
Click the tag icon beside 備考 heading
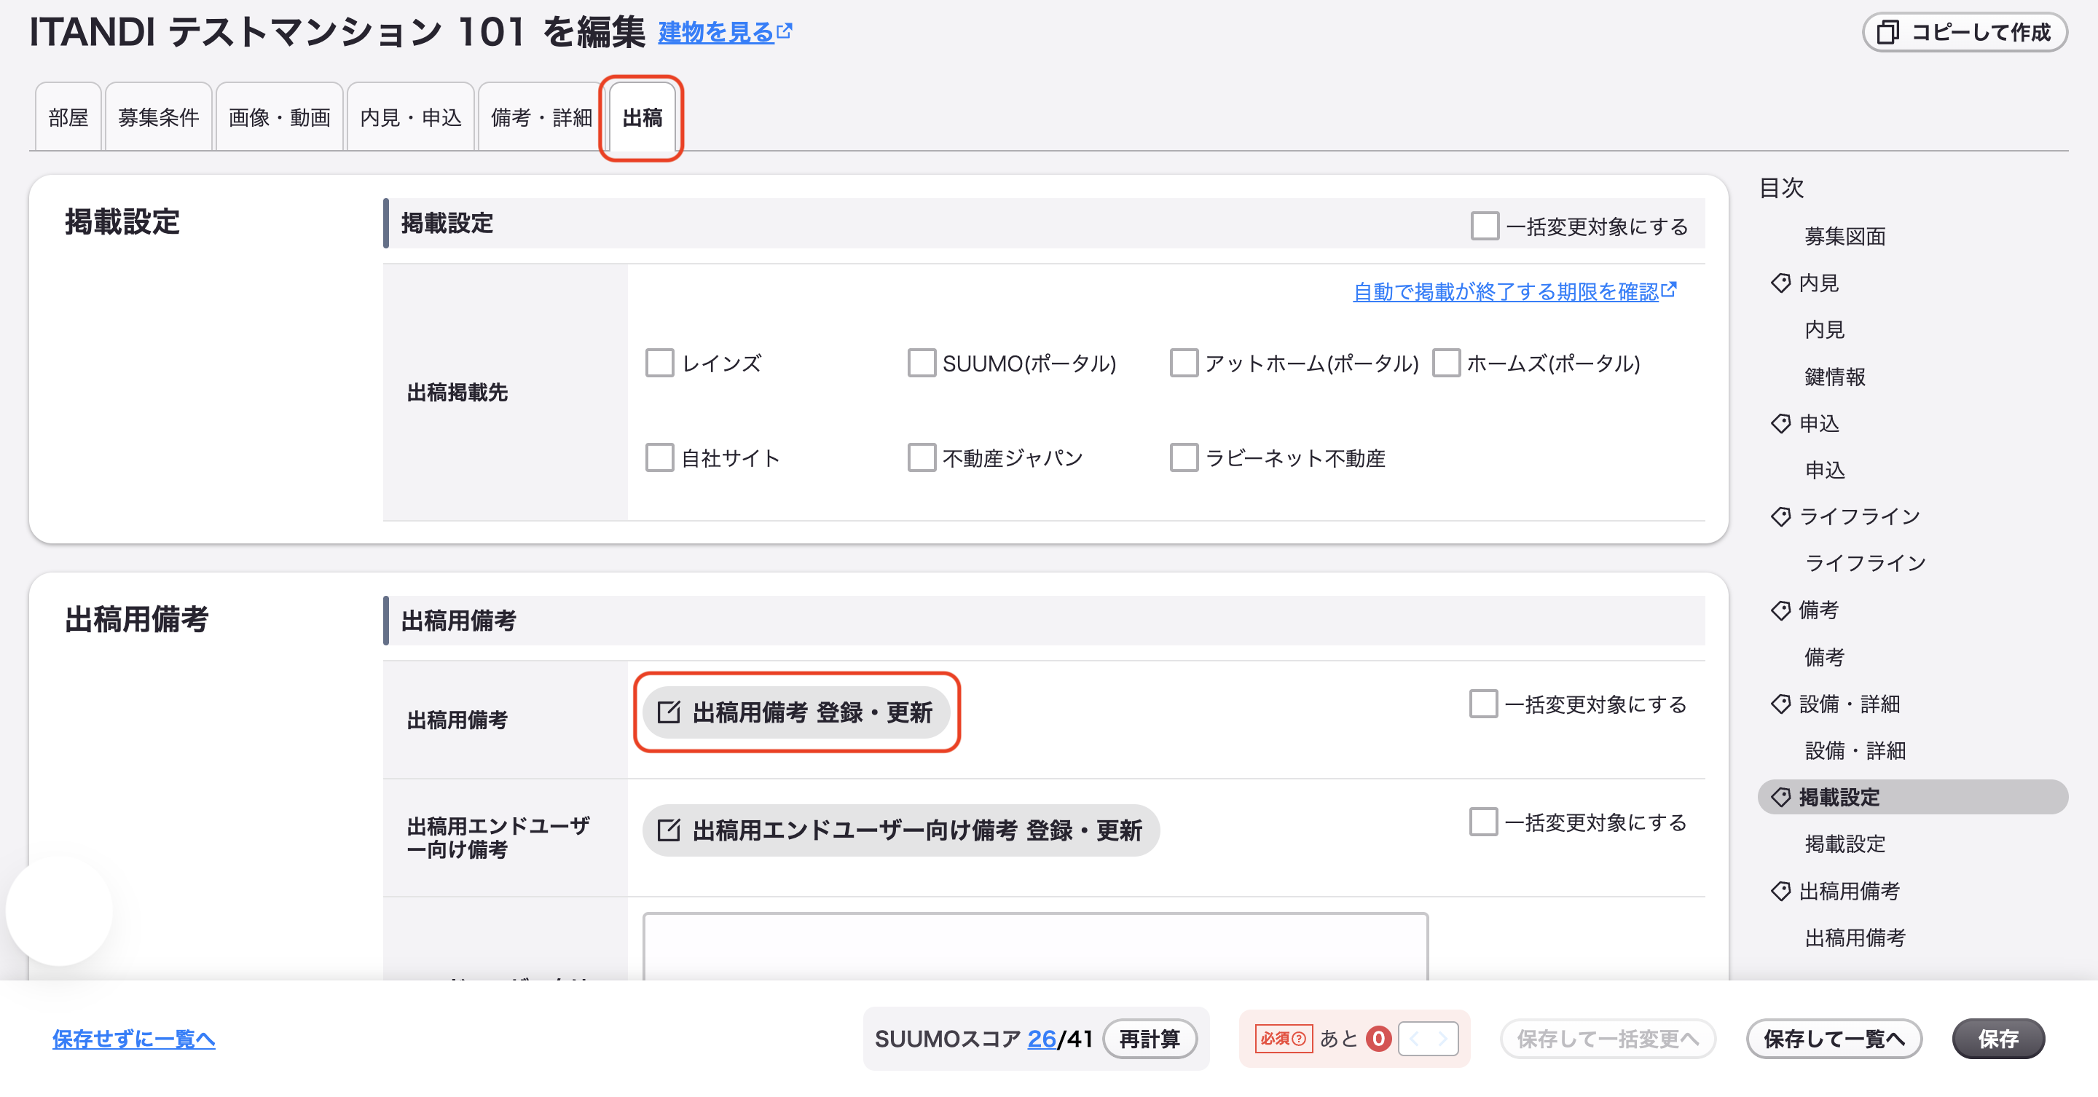click(x=1781, y=610)
